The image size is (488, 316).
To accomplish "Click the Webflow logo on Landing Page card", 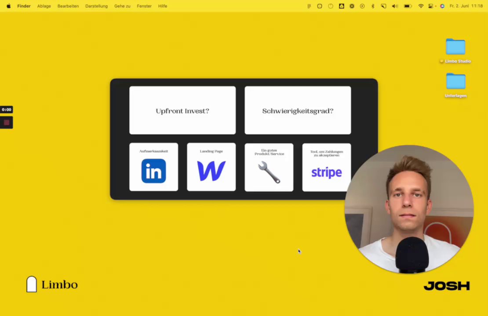I will pos(211,171).
